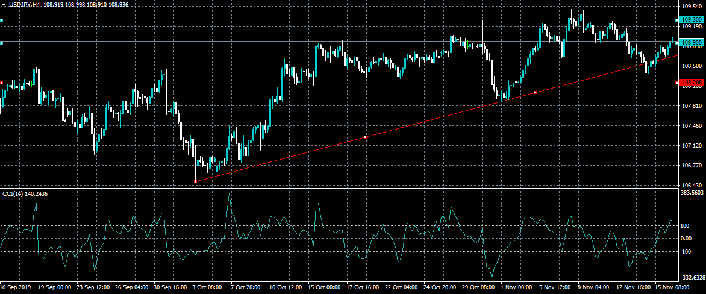Click the 3 Oct 08:00 time label

(x=208, y=287)
